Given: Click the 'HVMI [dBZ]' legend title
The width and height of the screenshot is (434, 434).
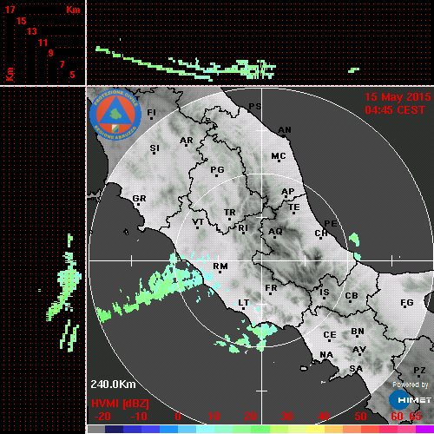Looking at the screenshot, I should (120, 404).
